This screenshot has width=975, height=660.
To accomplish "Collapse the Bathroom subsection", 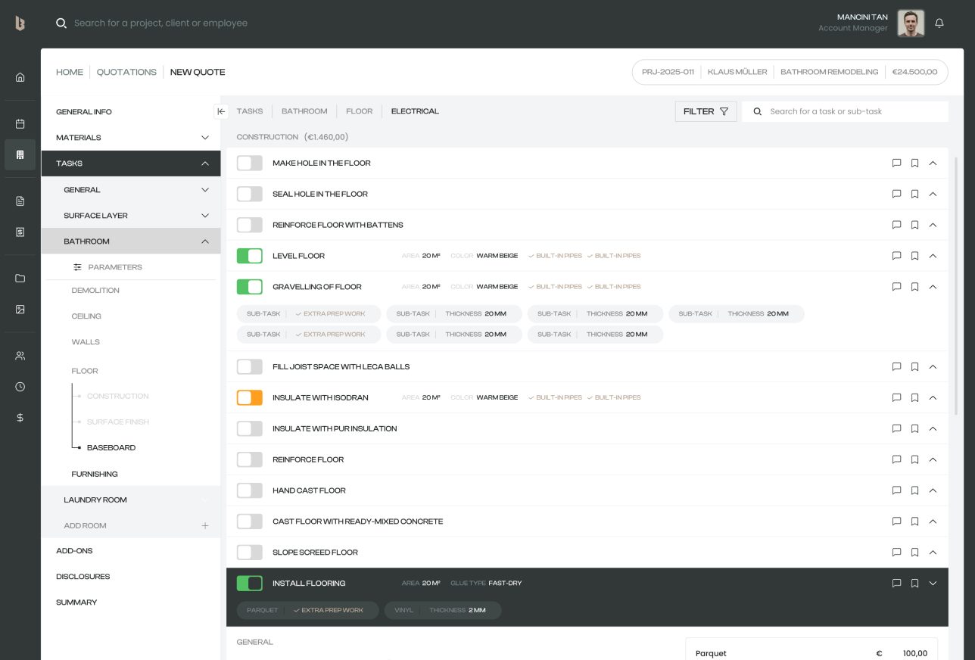I will pyautogui.click(x=204, y=241).
